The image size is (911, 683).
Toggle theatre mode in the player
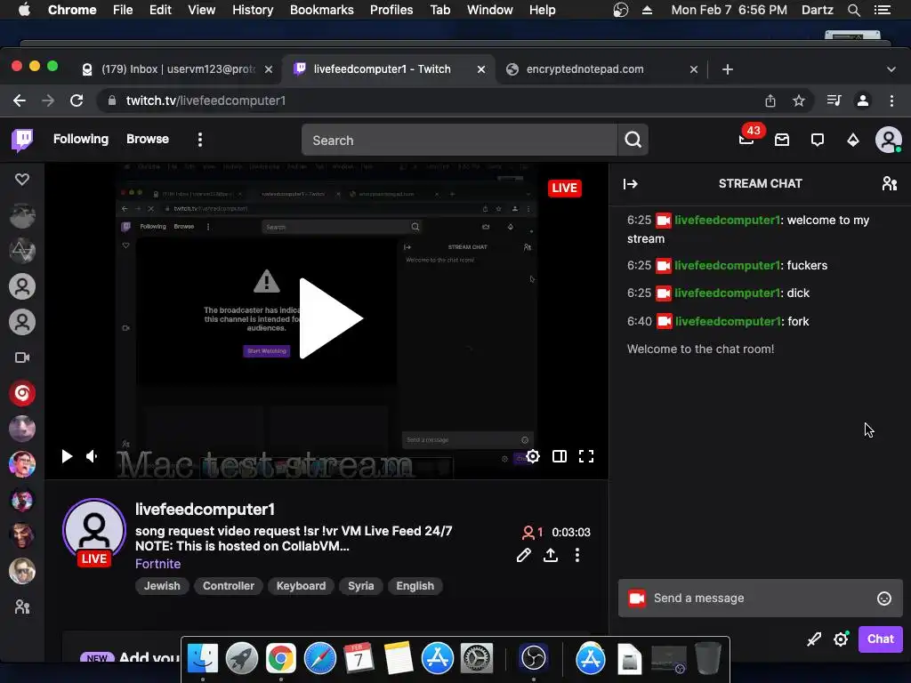(x=560, y=456)
